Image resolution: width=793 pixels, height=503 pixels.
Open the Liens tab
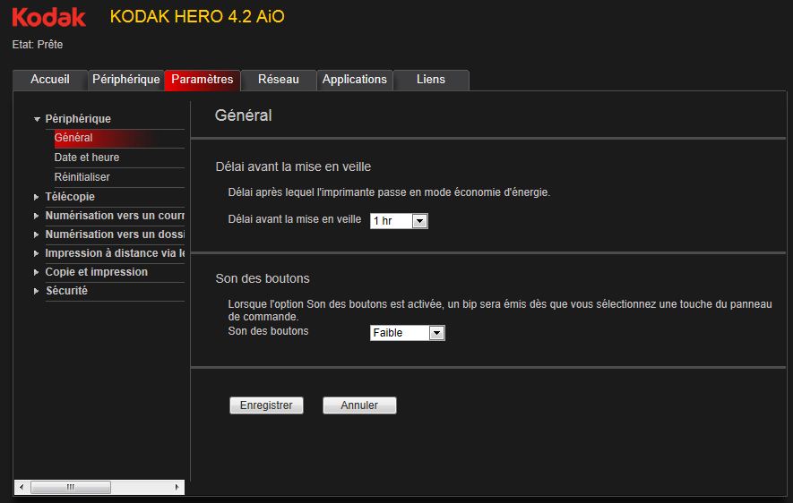coord(431,80)
